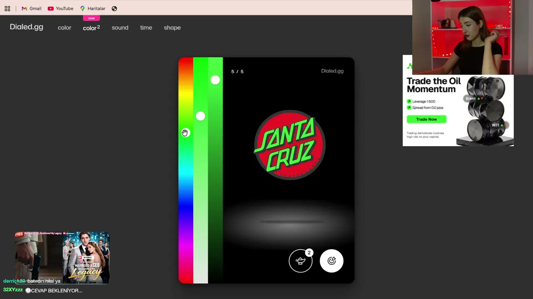This screenshot has width=533, height=299.
Task: Click the Santa Cruz logo image
Action: click(289, 145)
